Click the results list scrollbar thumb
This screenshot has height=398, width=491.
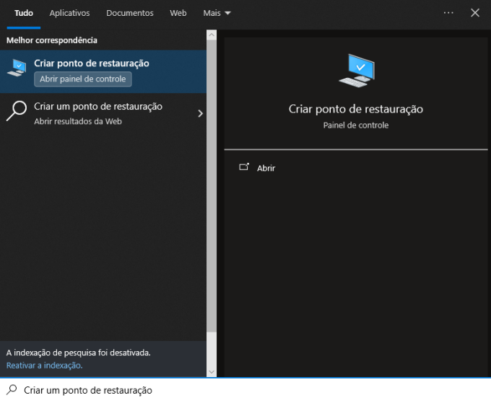212,186
